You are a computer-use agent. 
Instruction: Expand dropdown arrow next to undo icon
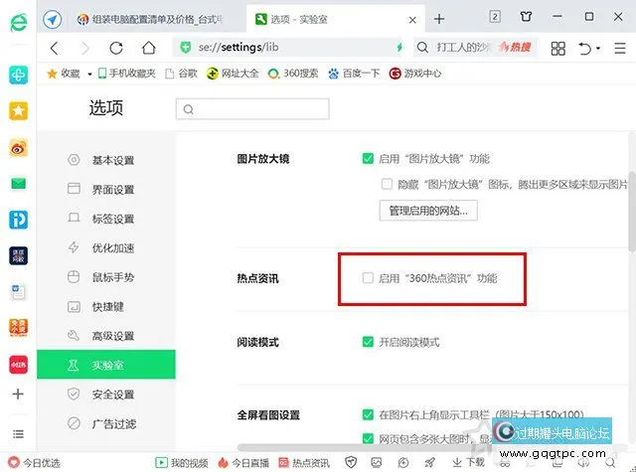click(x=598, y=49)
